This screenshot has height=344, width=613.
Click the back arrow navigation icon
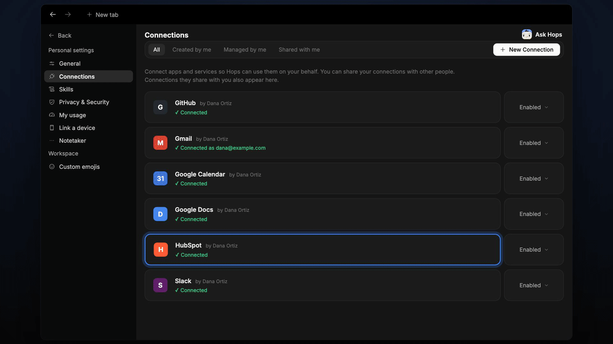tap(53, 14)
